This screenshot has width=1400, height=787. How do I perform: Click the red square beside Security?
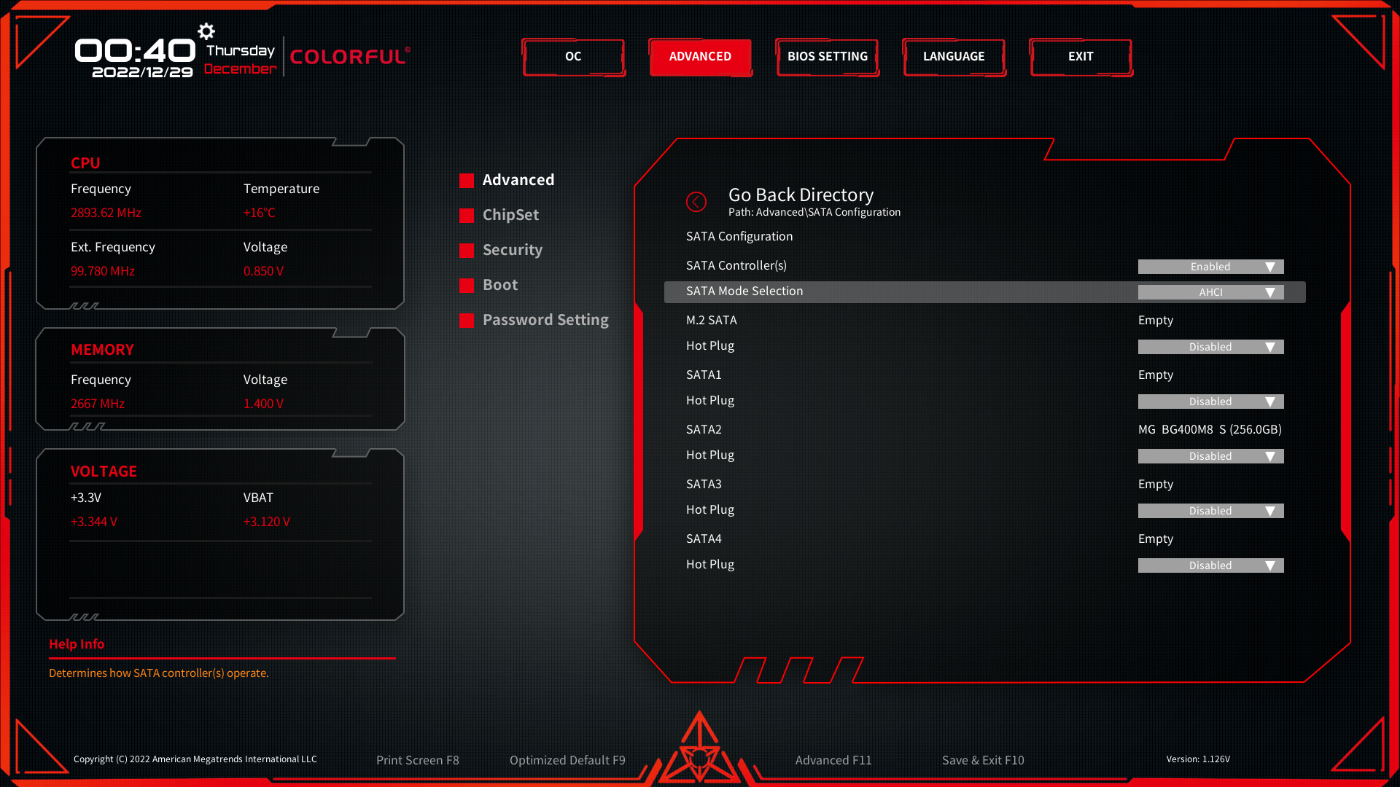[467, 251]
